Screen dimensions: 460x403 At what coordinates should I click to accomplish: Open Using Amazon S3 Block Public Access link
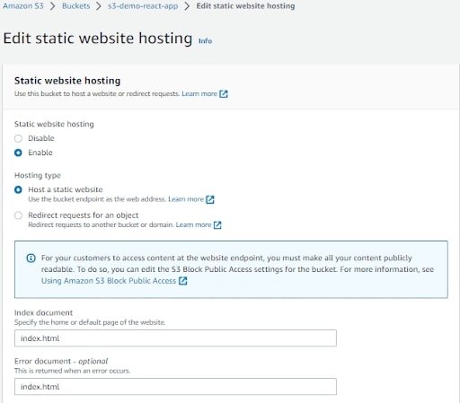pos(109,281)
